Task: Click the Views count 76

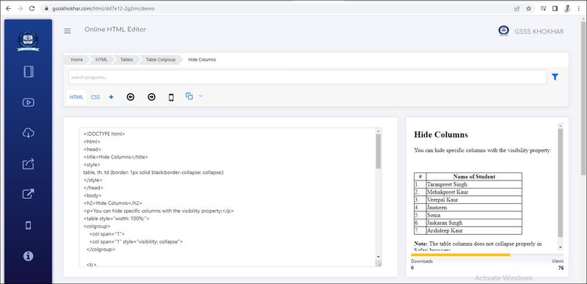Action: click(561, 268)
